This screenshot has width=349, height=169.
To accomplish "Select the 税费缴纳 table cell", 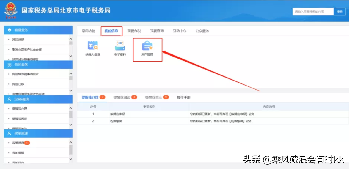I will tap(116, 121).
